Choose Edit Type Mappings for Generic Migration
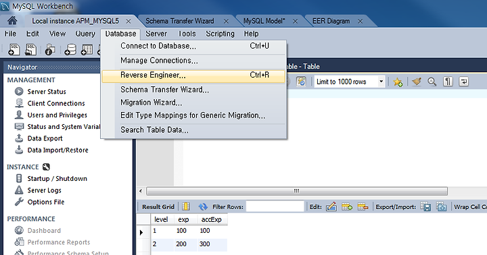This screenshot has width=487, height=255. [x=193, y=115]
